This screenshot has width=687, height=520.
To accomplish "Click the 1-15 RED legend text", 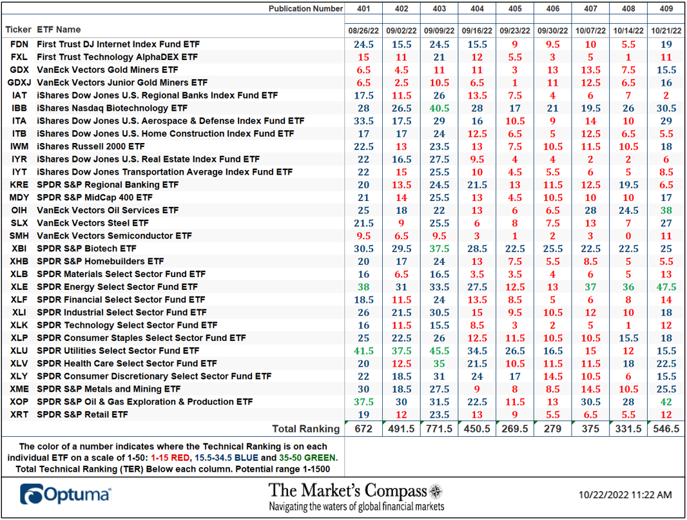I will tap(170, 457).
